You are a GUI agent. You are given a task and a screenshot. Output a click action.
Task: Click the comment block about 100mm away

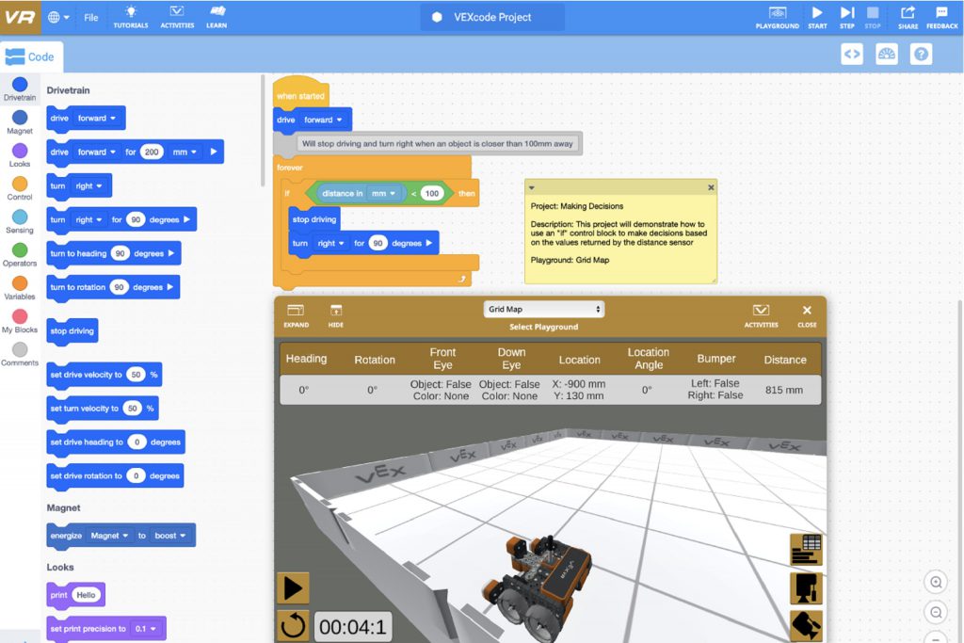[428, 144]
